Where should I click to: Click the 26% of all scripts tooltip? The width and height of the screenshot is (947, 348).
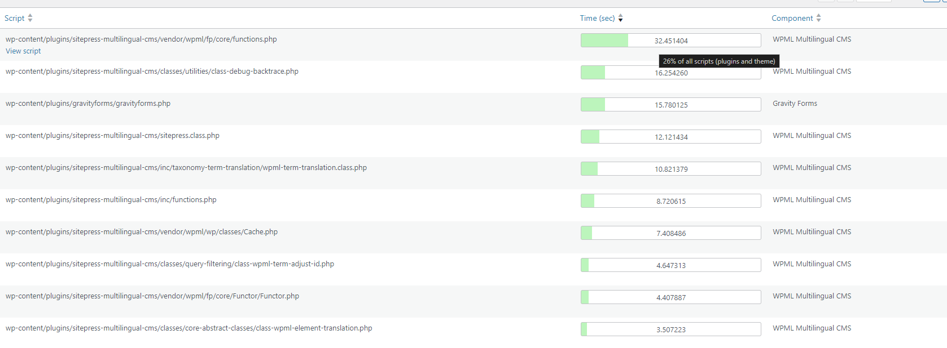[719, 61]
